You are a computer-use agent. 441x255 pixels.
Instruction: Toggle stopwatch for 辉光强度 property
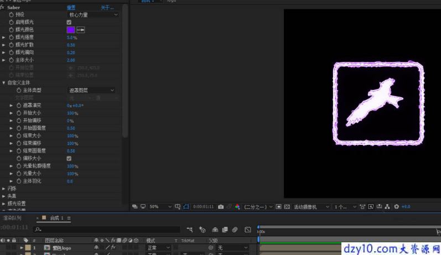[x=11, y=38]
